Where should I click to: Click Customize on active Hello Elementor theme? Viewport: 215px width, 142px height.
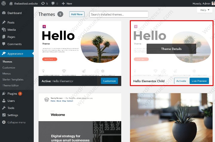109,81
